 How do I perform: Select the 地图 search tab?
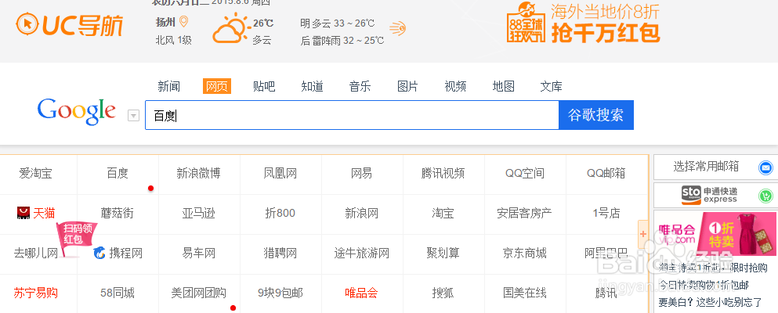(x=503, y=86)
